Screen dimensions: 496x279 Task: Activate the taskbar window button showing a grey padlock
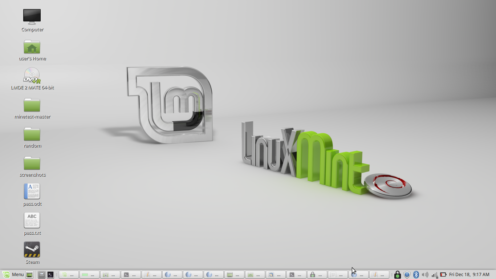point(317,275)
